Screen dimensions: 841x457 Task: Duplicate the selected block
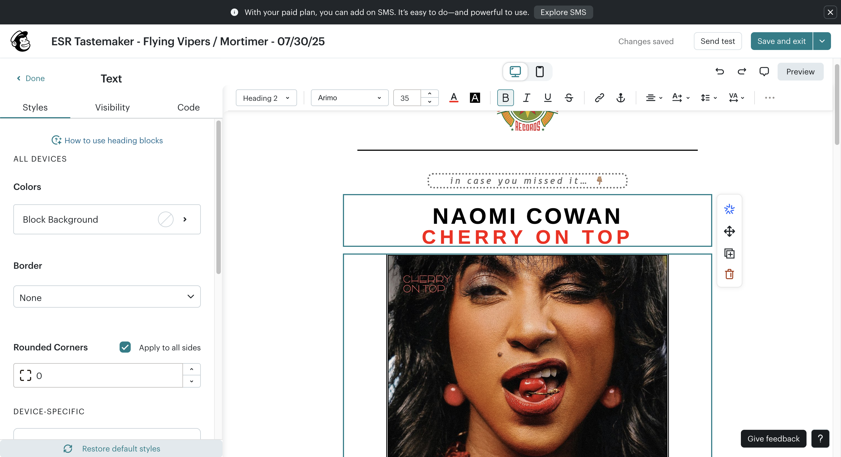(x=729, y=253)
